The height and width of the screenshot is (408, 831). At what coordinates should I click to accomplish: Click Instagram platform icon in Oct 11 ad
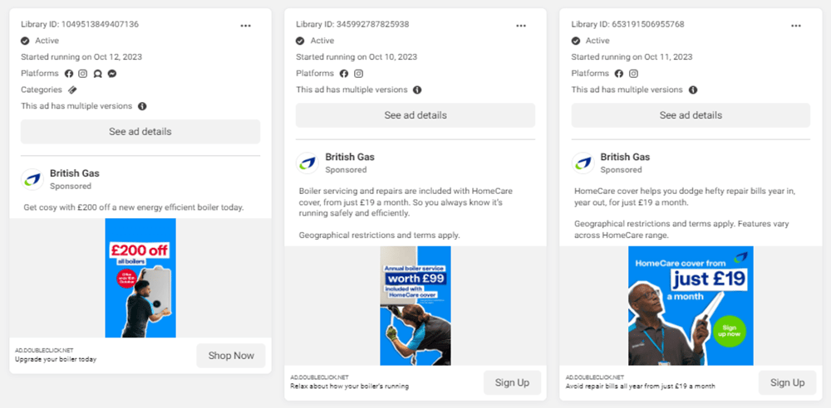pyautogui.click(x=634, y=74)
